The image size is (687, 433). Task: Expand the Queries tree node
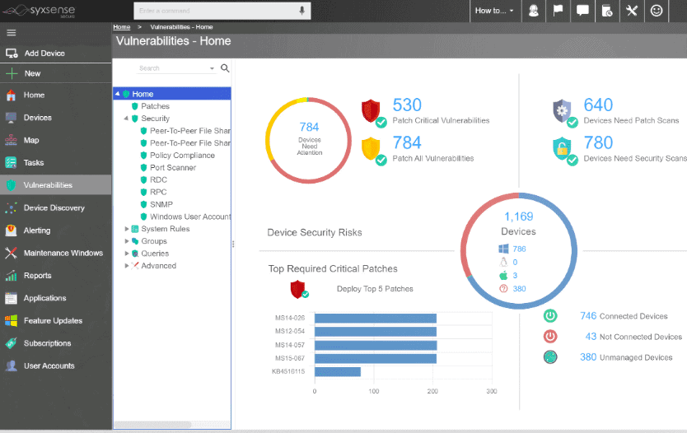126,253
